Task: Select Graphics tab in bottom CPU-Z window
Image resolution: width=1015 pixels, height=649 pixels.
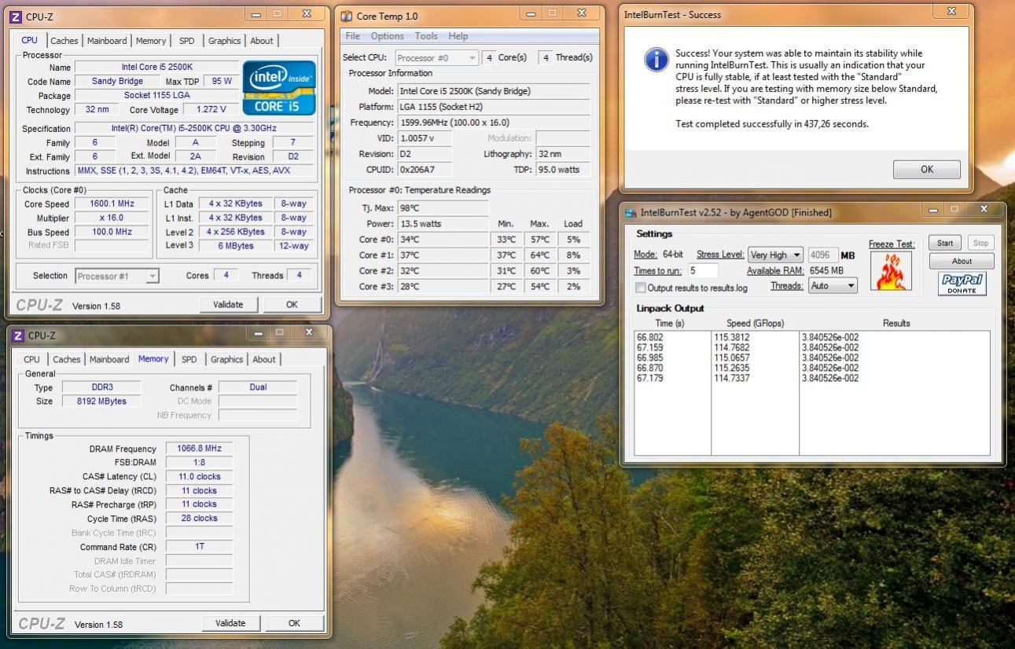Action: click(226, 360)
